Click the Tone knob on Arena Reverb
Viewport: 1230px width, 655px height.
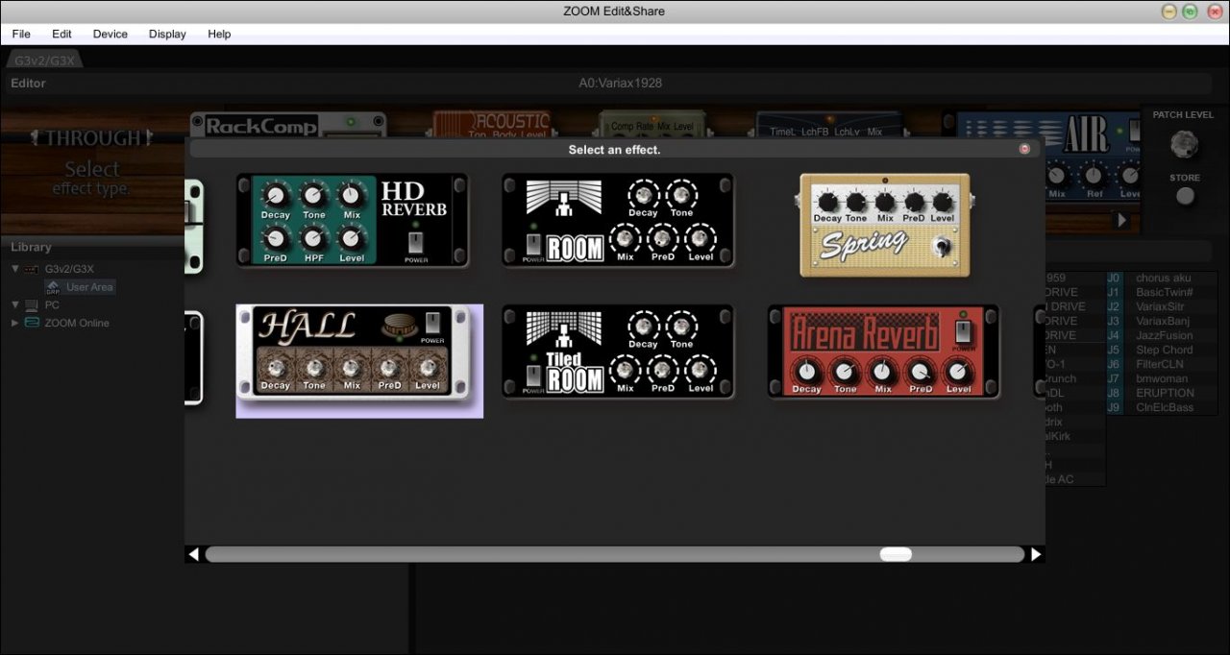(x=845, y=371)
